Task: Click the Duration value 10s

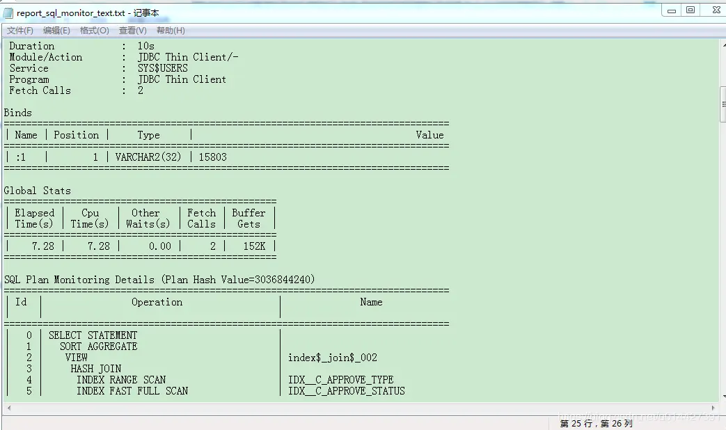Action: click(x=146, y=47)
